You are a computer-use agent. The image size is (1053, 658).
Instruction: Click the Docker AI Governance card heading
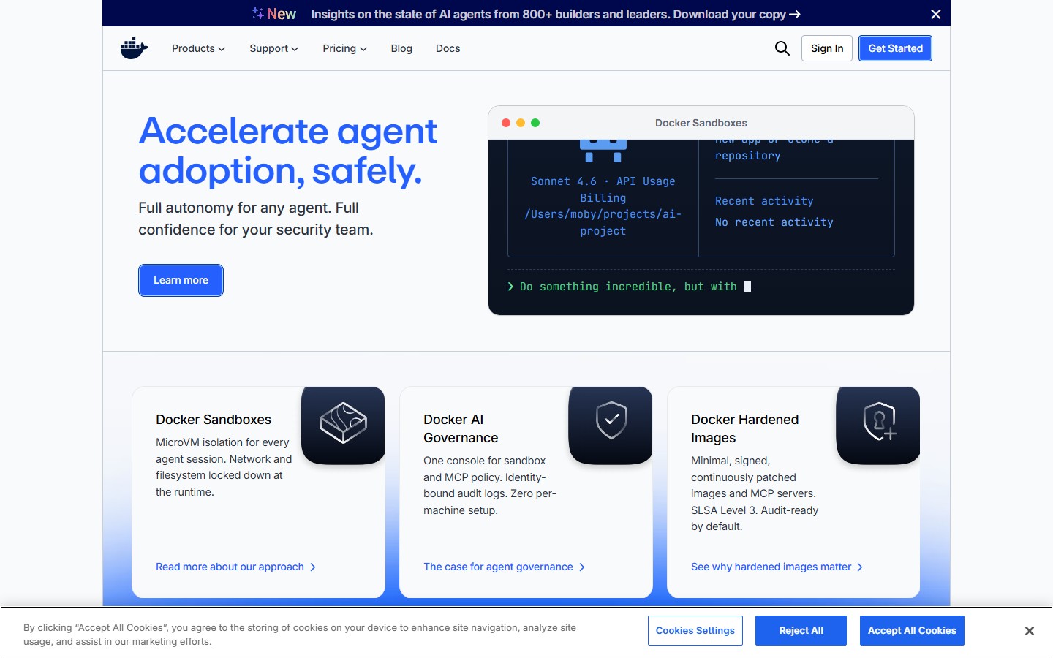461,428
